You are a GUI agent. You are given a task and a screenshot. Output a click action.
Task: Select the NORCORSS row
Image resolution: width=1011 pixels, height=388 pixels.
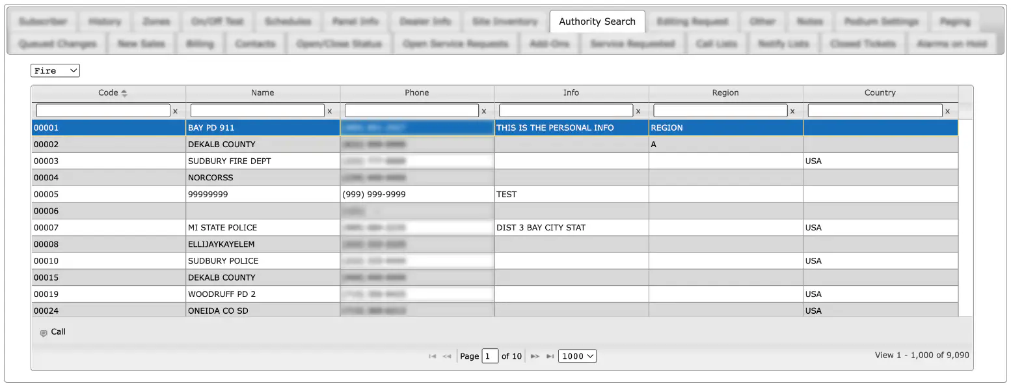[x=495, y=178]
